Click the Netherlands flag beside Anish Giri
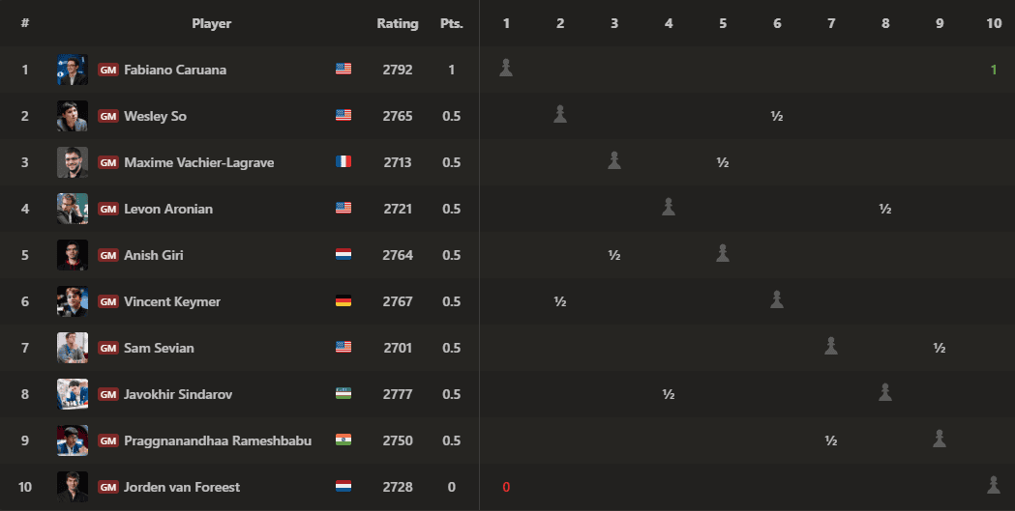The image size is (1015, 511). pos(343,254)
